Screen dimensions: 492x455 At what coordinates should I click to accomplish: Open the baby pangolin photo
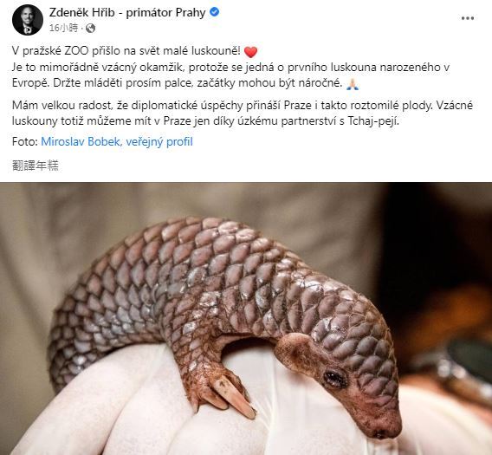(x=246, y=318)
